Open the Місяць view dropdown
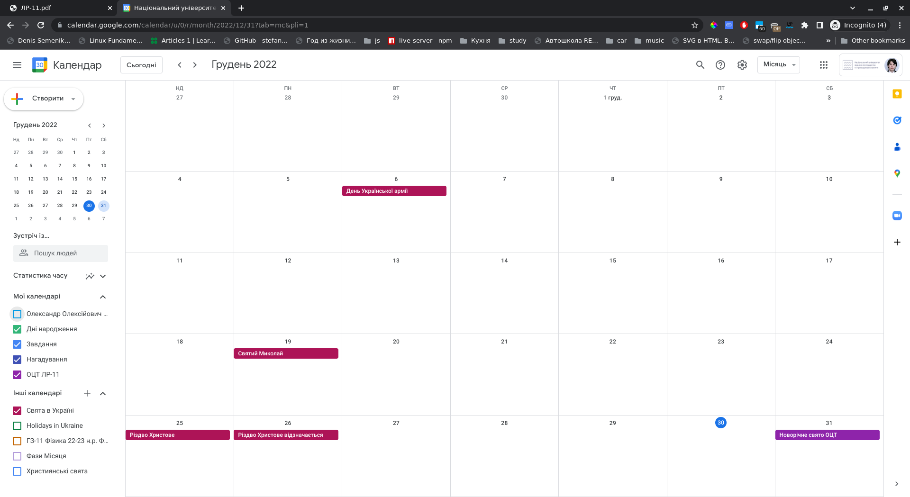 [x=779, y=65]
